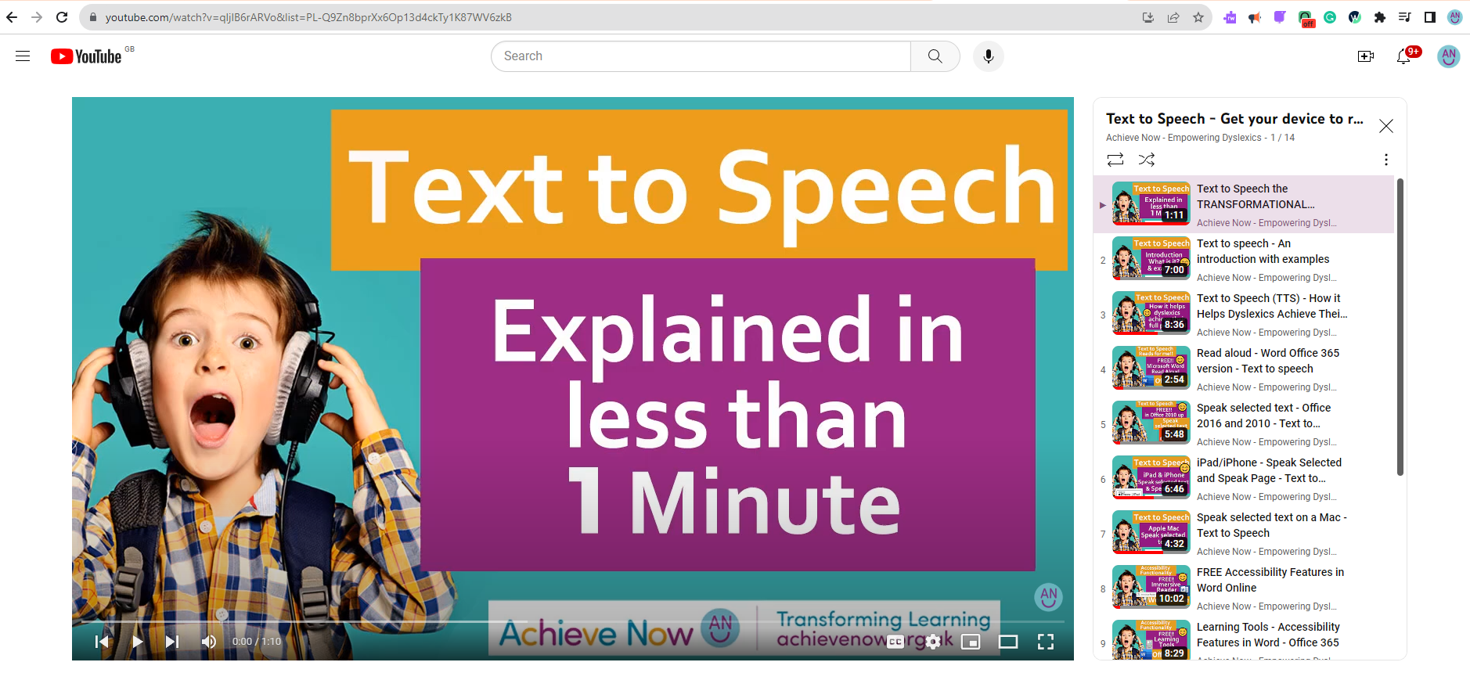
Task: Go back in browser history
Action: (12, 17)
